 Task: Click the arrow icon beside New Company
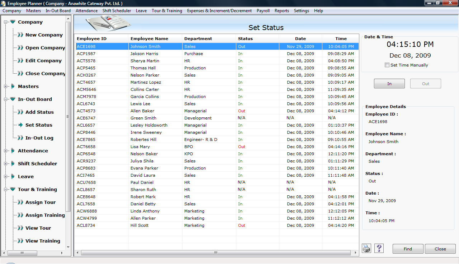[20, 35]
